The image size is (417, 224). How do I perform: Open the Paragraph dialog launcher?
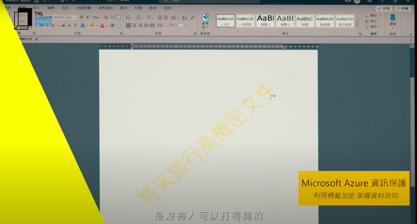point(195,34)
